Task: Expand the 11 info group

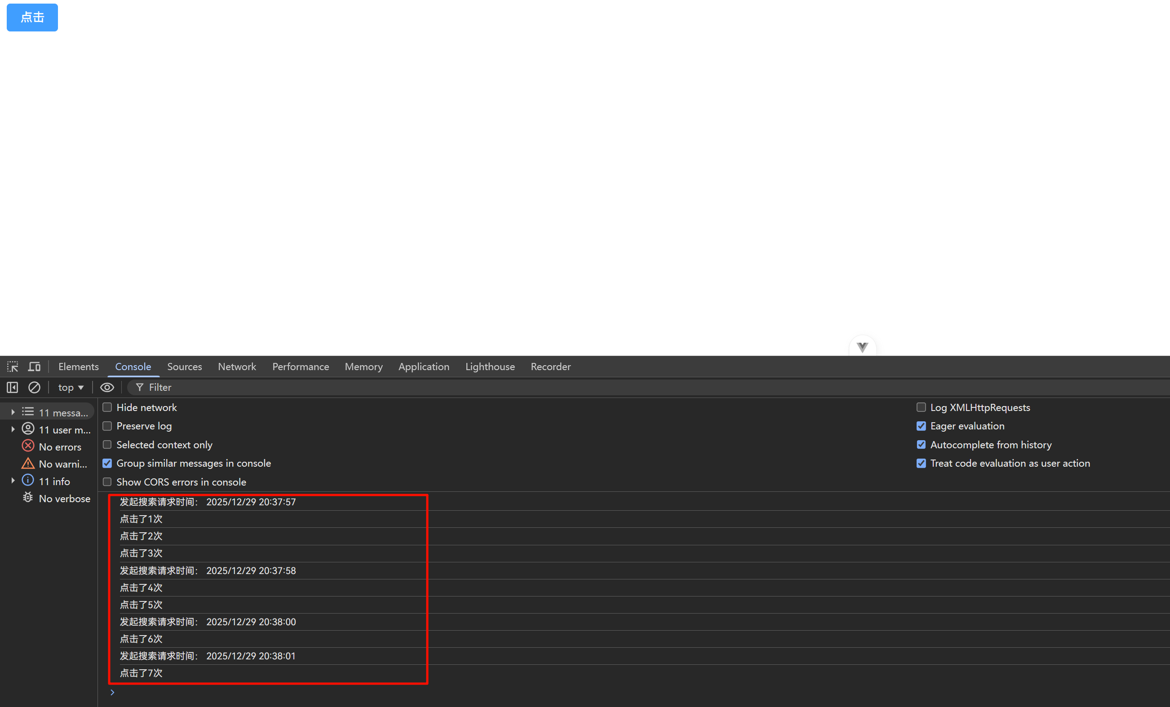Action: coord(13,481)
